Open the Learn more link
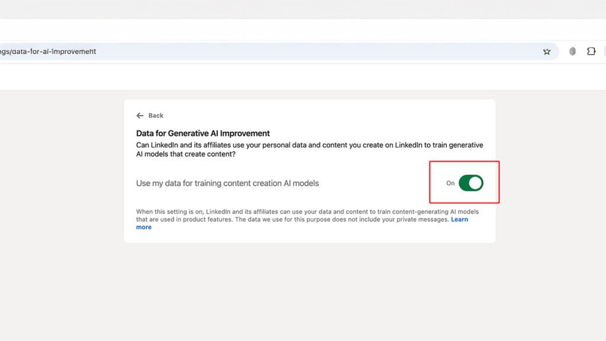Image resolution: width=606 pixels, height=341 pixels. 459,220
